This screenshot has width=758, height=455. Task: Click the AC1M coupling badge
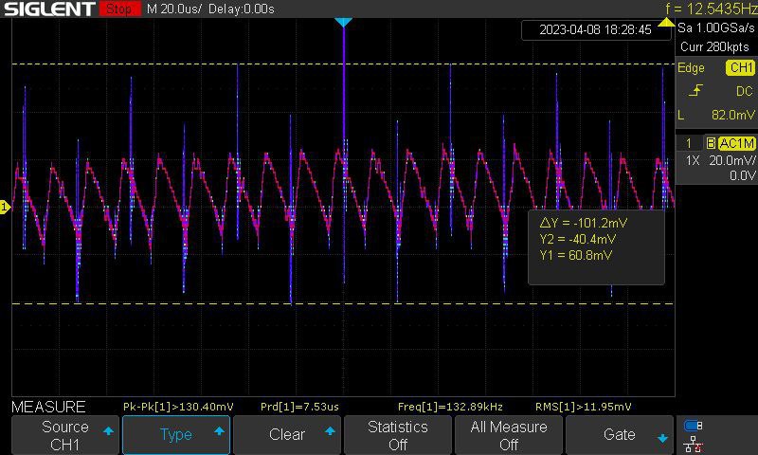736,143
